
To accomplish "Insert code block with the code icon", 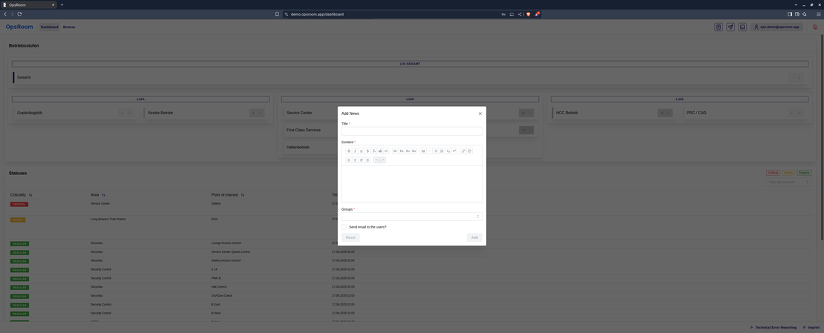I will tap(386, 151).
